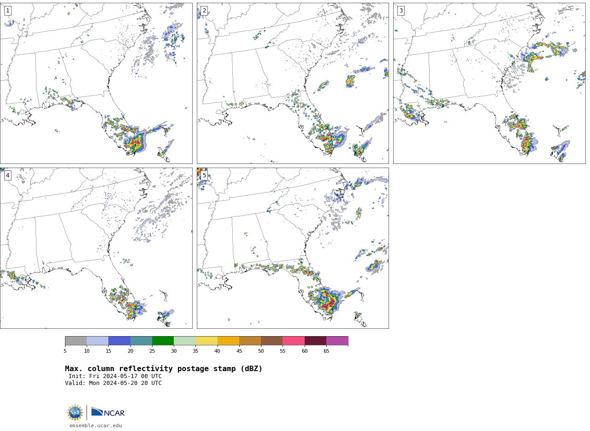Screen dimensions: 590x431
Task: Click the light blue 10-15 dBZ swatch
Action: point(97,341)
